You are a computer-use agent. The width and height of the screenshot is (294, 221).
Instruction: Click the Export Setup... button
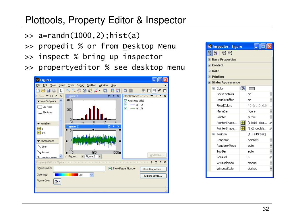coord(153,176)
